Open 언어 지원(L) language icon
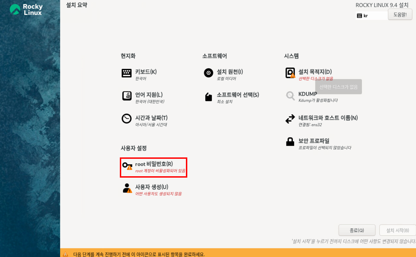This screenshot has width=416, height=257. (x=127, y=96)
